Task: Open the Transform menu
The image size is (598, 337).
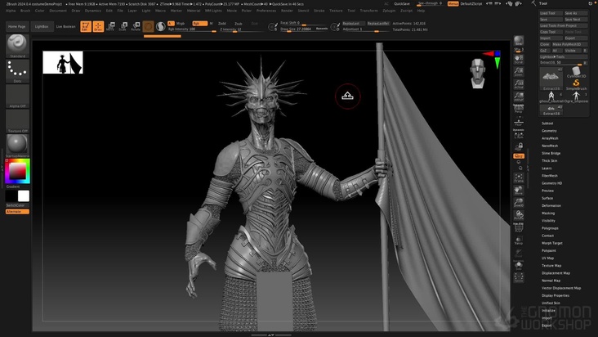Action: tap(368, 11)
